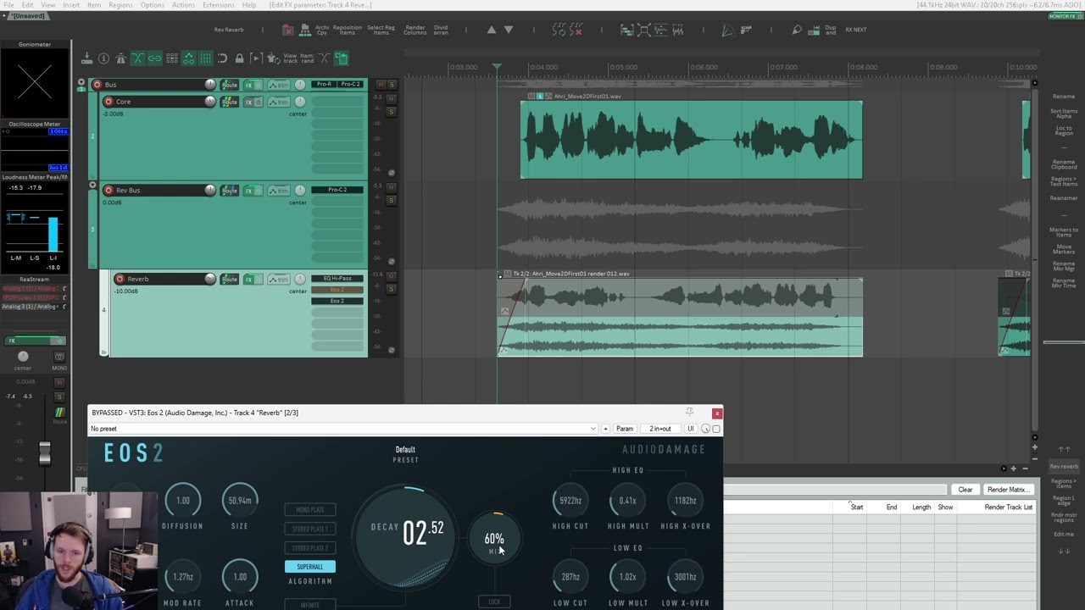
Task: Click the project info icon in toolbar
Action: pos(103,58)
